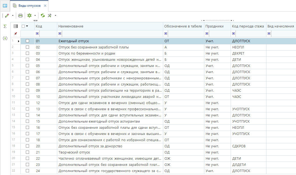
Task: Expand dropdown arrow beside gear icon
Action: [x=35, y=16]
